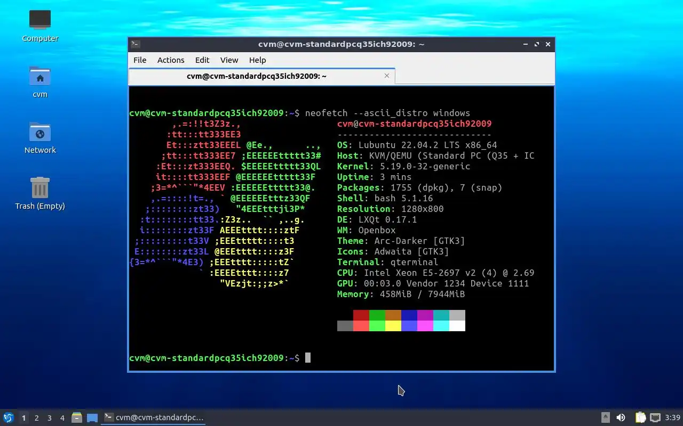This screenshot has height=426, width=683.
Task: Click the 'Resolution: 1280x800' line
Action: pos(390,209)
